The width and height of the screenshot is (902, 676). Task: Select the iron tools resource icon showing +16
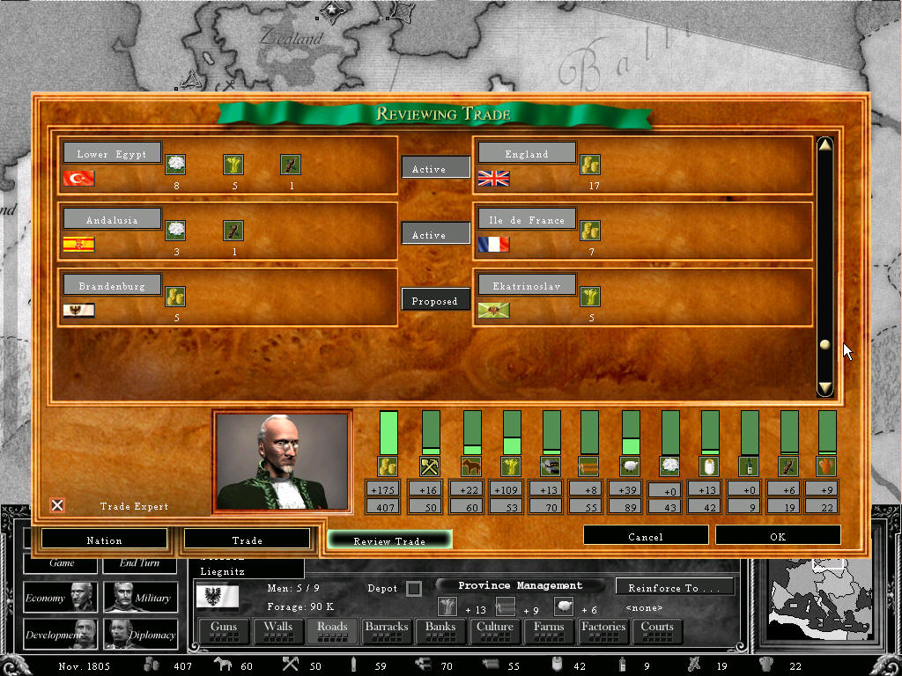pyautogui.click(x=430, y=467)
